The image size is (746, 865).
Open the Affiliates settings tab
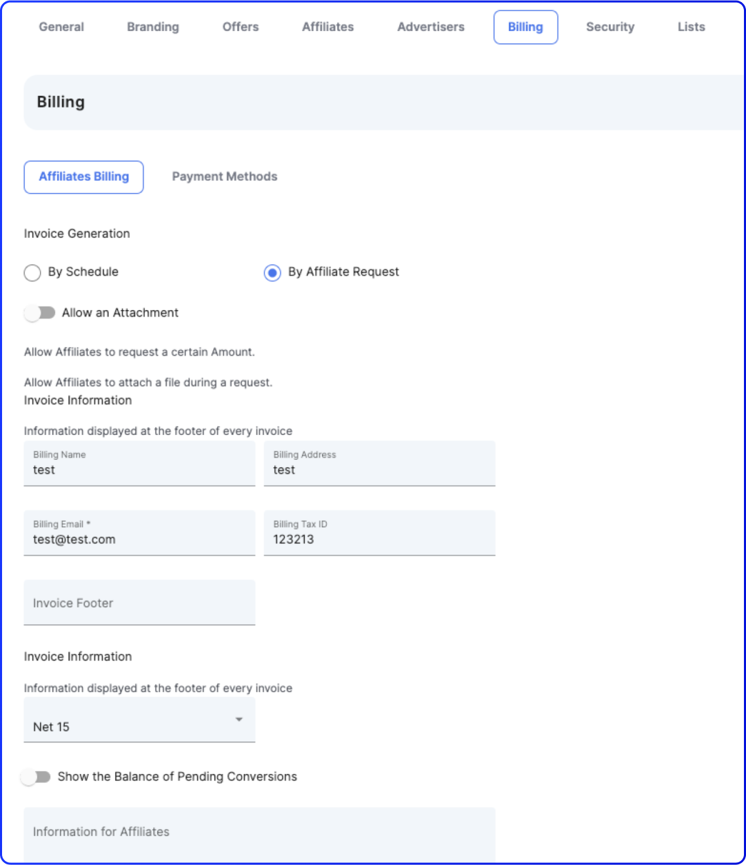click(327, 27)
